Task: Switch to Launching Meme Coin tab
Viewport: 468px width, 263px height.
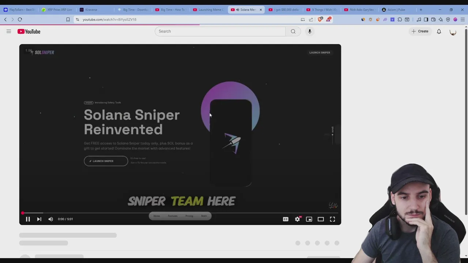Action: coord(208,10)
